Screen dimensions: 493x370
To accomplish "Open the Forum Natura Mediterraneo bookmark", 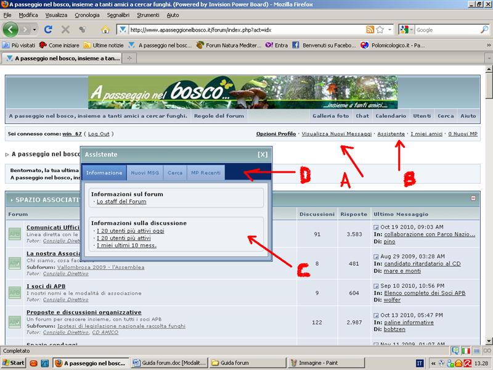I will click(229, 45).
